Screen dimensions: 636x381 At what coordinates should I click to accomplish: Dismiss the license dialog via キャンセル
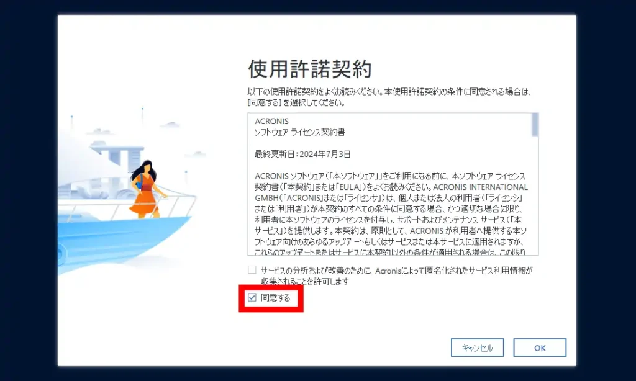[476, 347]
